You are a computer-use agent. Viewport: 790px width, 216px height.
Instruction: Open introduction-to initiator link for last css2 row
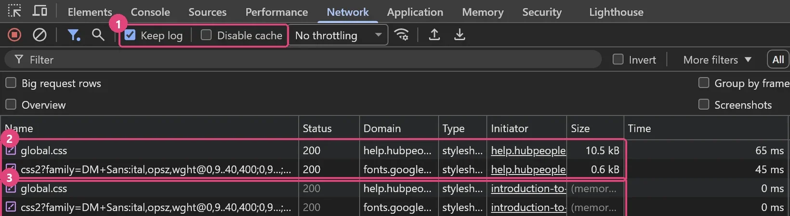[x=528, y=207]
